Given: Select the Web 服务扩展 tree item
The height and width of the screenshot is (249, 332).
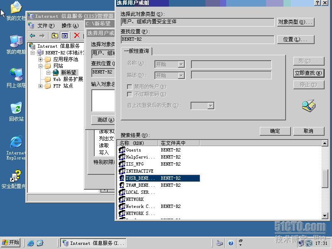Looking at the screenshot, I should click(x=68, y=79).
